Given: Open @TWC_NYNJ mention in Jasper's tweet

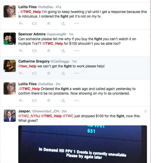Looking at the screenshot, I should pos(29,116).
